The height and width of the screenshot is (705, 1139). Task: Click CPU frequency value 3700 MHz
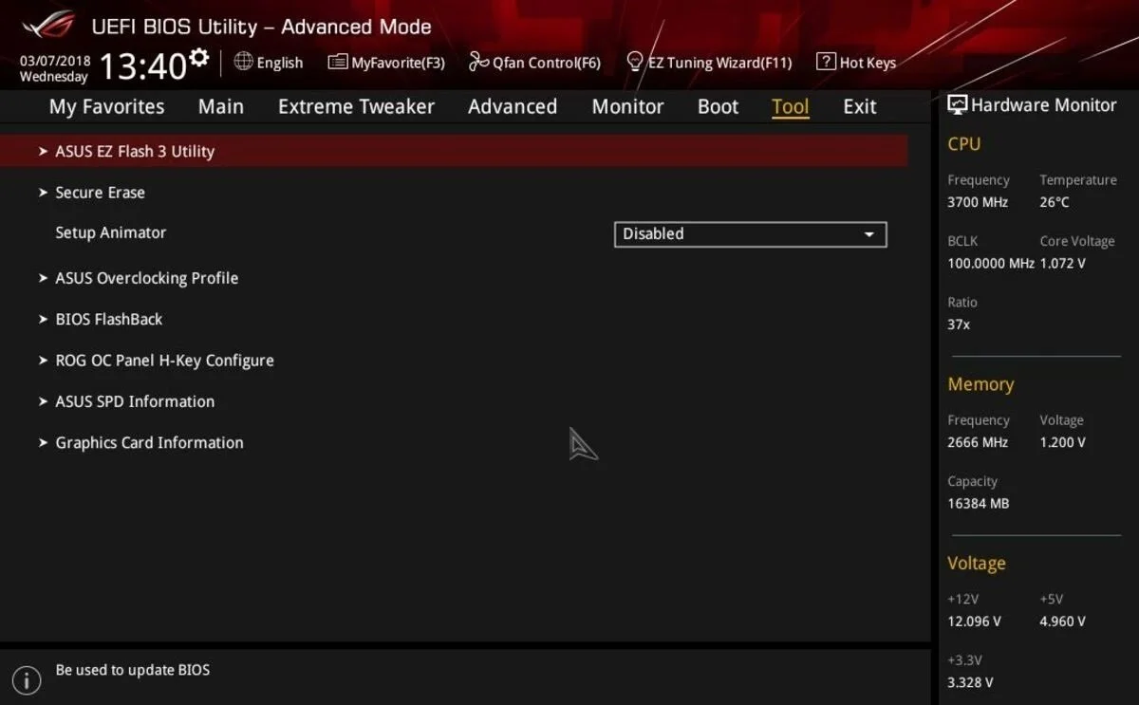coord(978,202)
